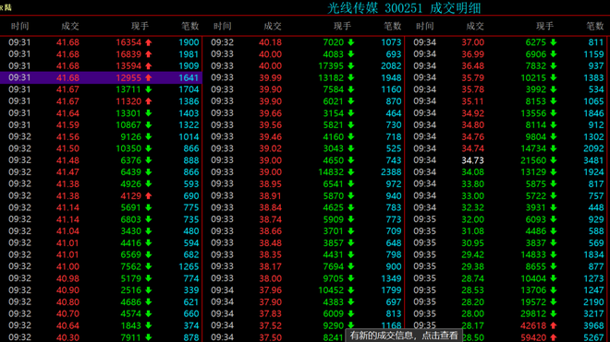Viewport: 610px width, 342px height.
Task: Click the first 成交 column header
Action: click(x=70, y=26)
